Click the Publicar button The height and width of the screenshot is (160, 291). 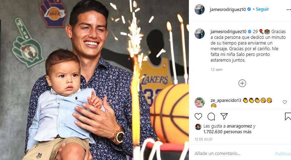click(x=283, y=154)
